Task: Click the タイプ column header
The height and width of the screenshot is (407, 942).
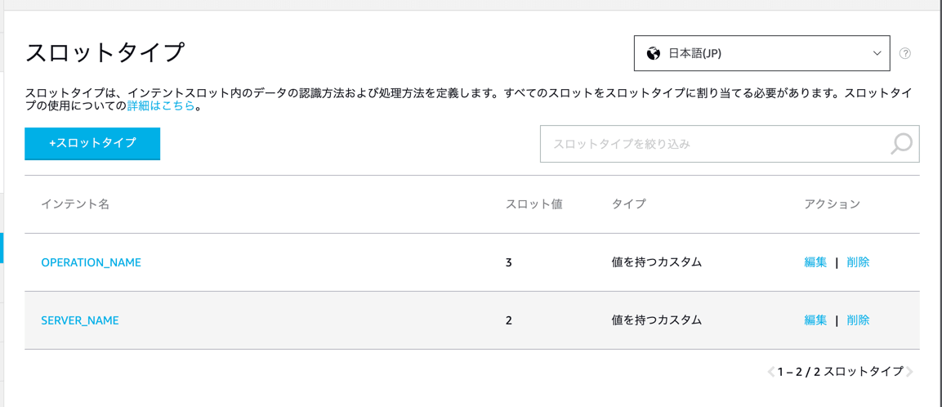Action: pos(628,203)
